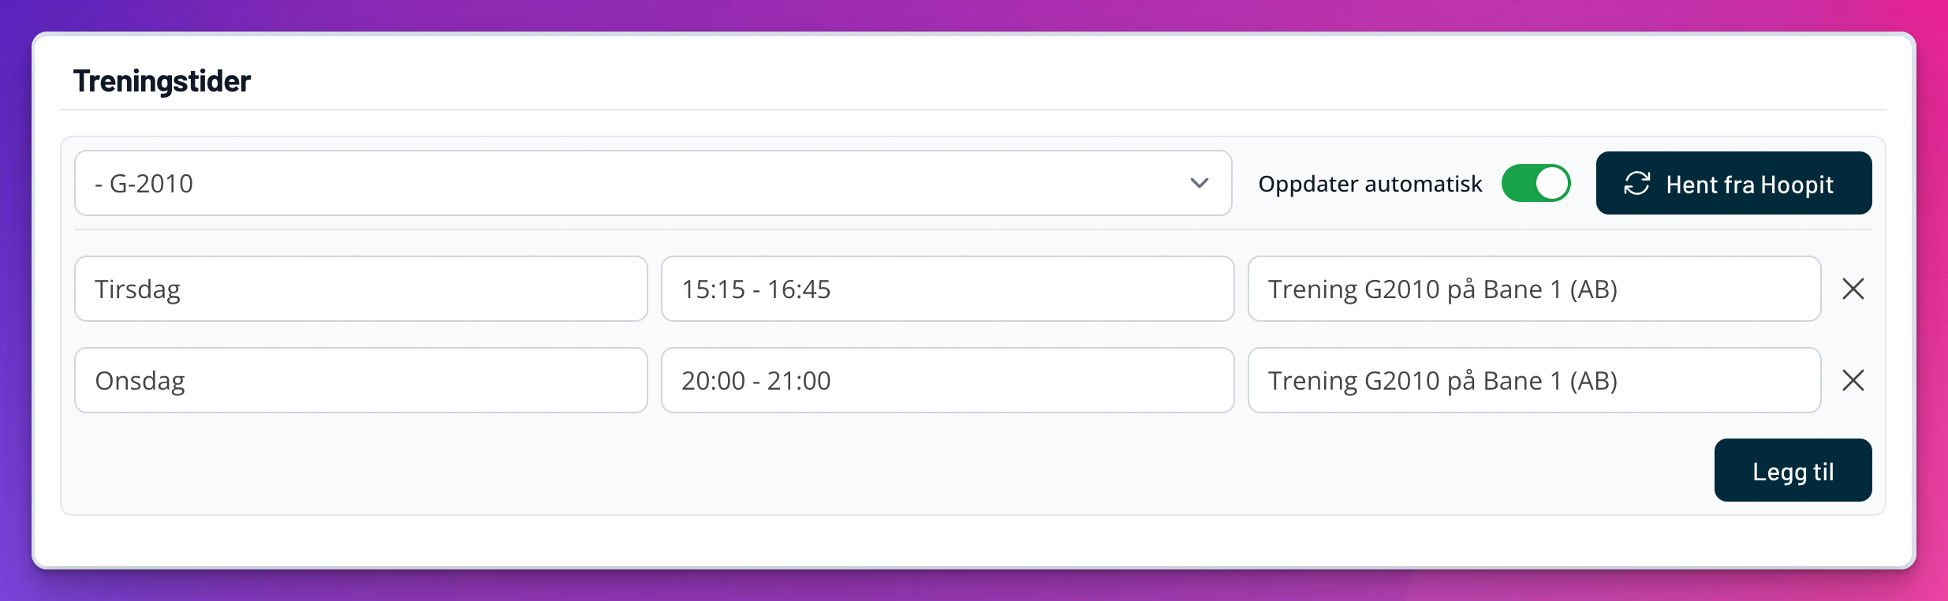The height and width of the screenshot is (601, 1948).
Task: Click the G-2010 text in the team selector
Action: [150, 184]
